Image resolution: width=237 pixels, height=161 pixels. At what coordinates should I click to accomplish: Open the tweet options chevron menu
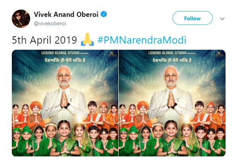pos(222,18)
